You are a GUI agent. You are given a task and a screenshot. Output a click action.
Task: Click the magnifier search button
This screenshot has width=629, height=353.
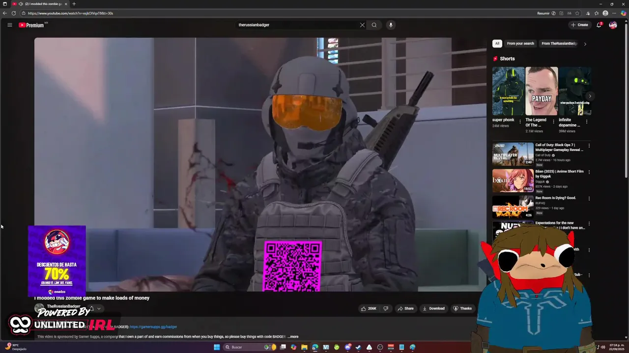coord(374,25)
